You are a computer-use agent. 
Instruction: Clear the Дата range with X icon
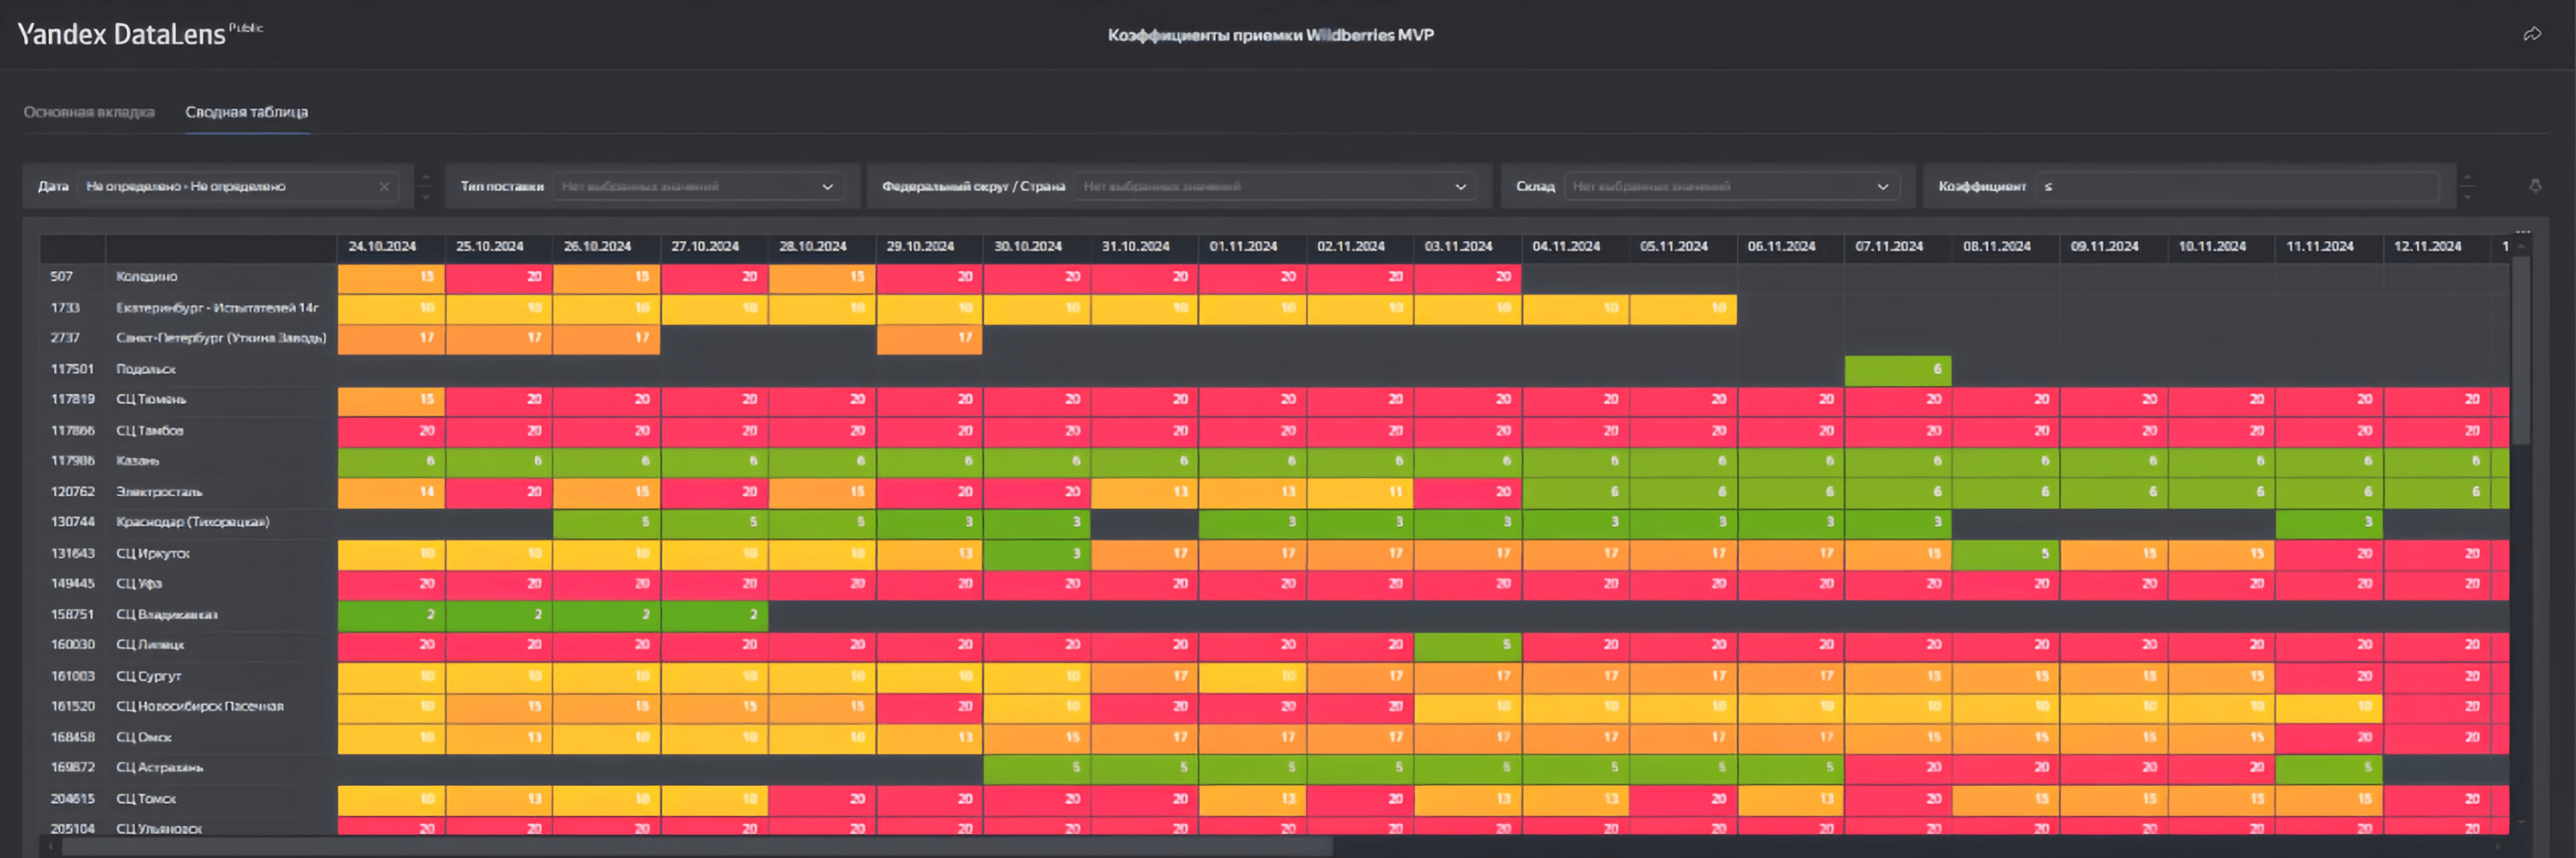[384, 187]
